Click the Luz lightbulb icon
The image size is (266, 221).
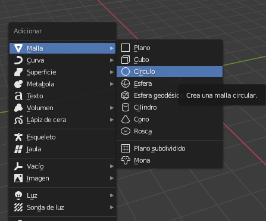point(18,195)
